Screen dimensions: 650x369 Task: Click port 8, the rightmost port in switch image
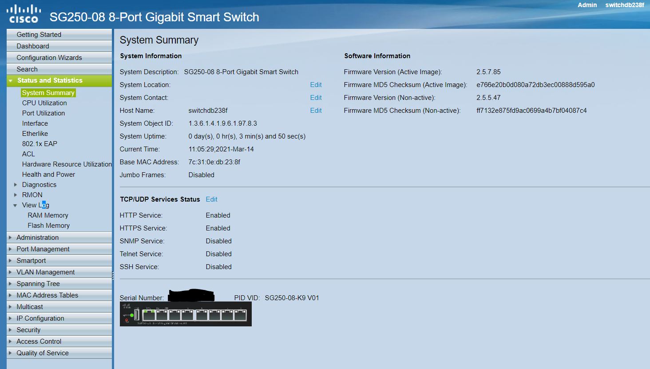click(x=240, y=315)
